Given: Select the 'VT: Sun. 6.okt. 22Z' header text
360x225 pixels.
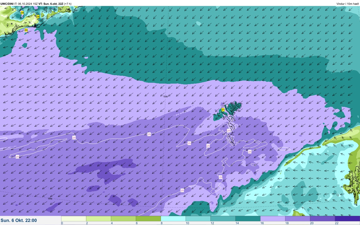Looking at the screenshot, I should point(51,4).
